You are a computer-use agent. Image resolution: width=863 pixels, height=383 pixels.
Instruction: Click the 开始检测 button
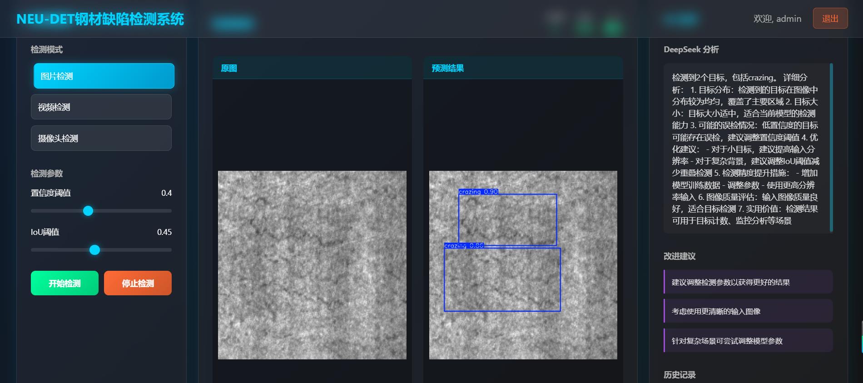pos(64,283)
